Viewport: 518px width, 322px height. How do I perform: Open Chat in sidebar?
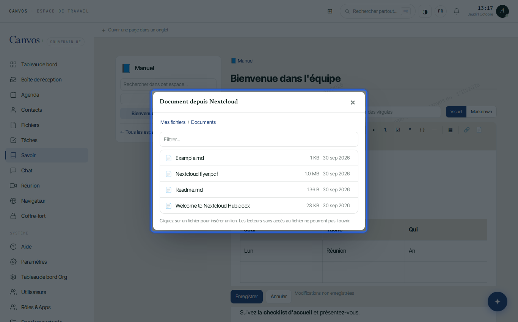pos(47,170)
